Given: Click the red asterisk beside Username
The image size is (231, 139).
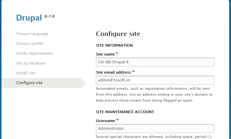Looking at the screenshot, I should (117, 120).
